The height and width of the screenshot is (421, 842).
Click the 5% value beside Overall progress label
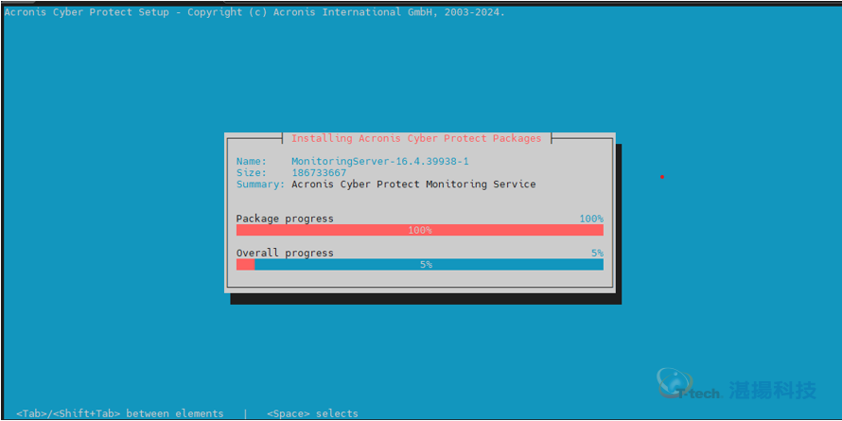pyautogui.click(x=597, y=253)
